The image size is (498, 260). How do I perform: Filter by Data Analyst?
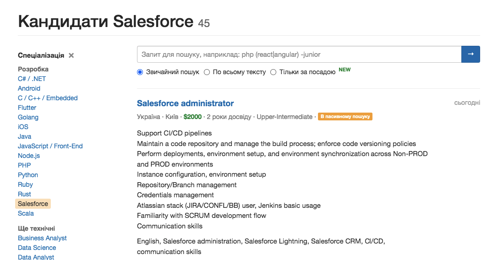36,257
